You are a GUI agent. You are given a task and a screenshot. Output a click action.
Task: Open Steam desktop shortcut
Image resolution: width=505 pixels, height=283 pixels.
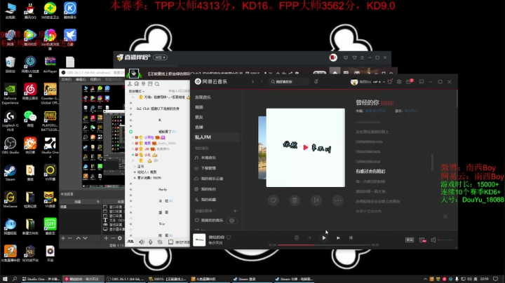11,173
